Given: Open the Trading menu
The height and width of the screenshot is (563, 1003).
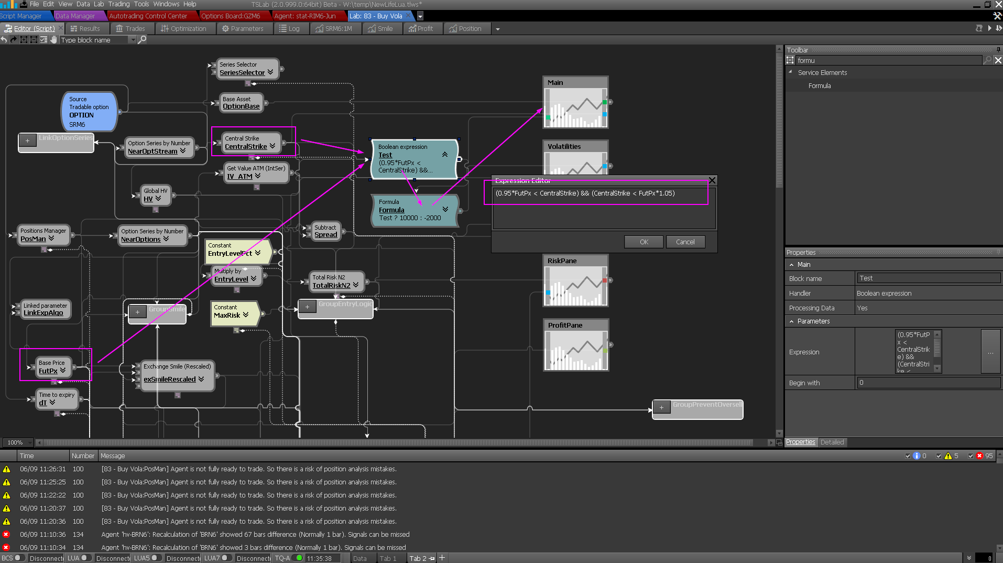Looking at the screenshot, I should click(119, 4).
